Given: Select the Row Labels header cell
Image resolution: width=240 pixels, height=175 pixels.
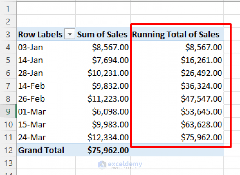Looking at the screenshot, I should click(x=46, y=34).
